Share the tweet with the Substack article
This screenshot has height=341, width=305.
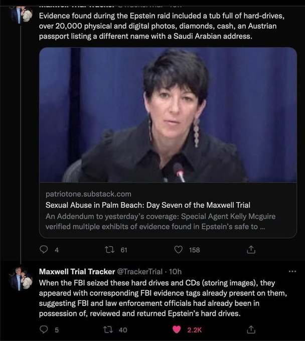point(252,250)
